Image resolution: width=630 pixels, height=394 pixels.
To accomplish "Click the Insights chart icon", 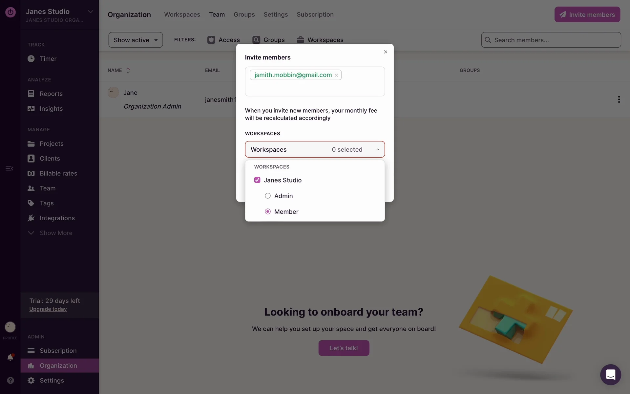I will [x=31, y=109].
